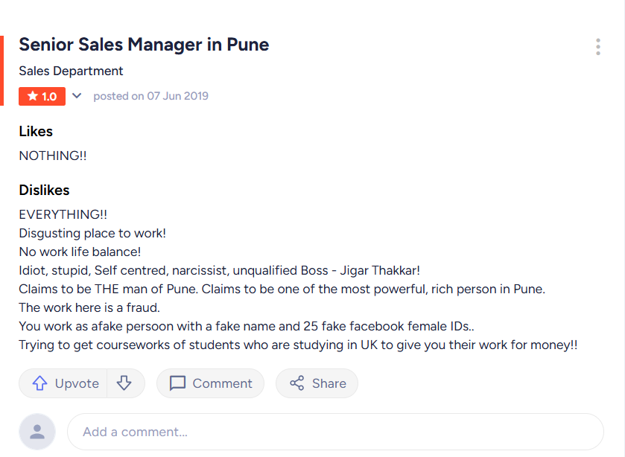
Task: Click the EVERYTHING!! dislikes line
Action: [63, 214]
